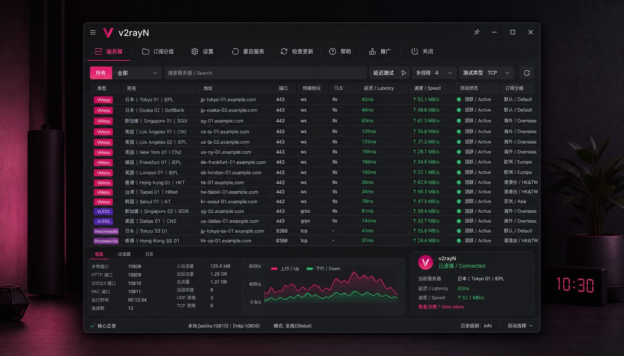624x356 pixels.
Task: Sort by the 别名 column header
Action: [132, 88]
